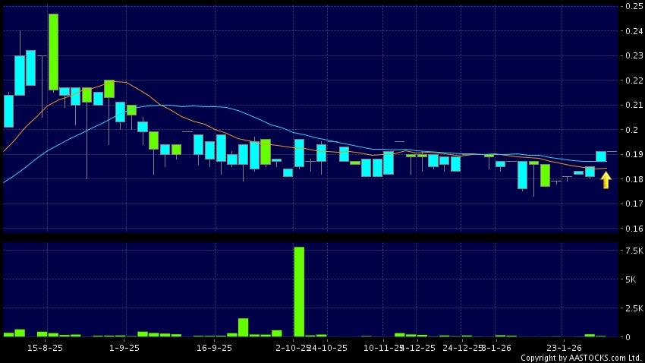Click the first cyan candlestick at left edge
Image resolution: width=645 pixels, height=363 pixels.
[x=8, y=111]
